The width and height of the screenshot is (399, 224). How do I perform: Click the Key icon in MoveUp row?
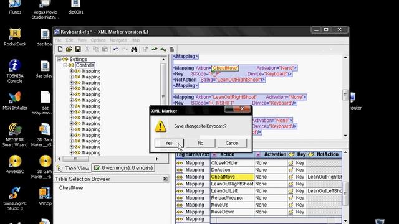click(291, 205)
